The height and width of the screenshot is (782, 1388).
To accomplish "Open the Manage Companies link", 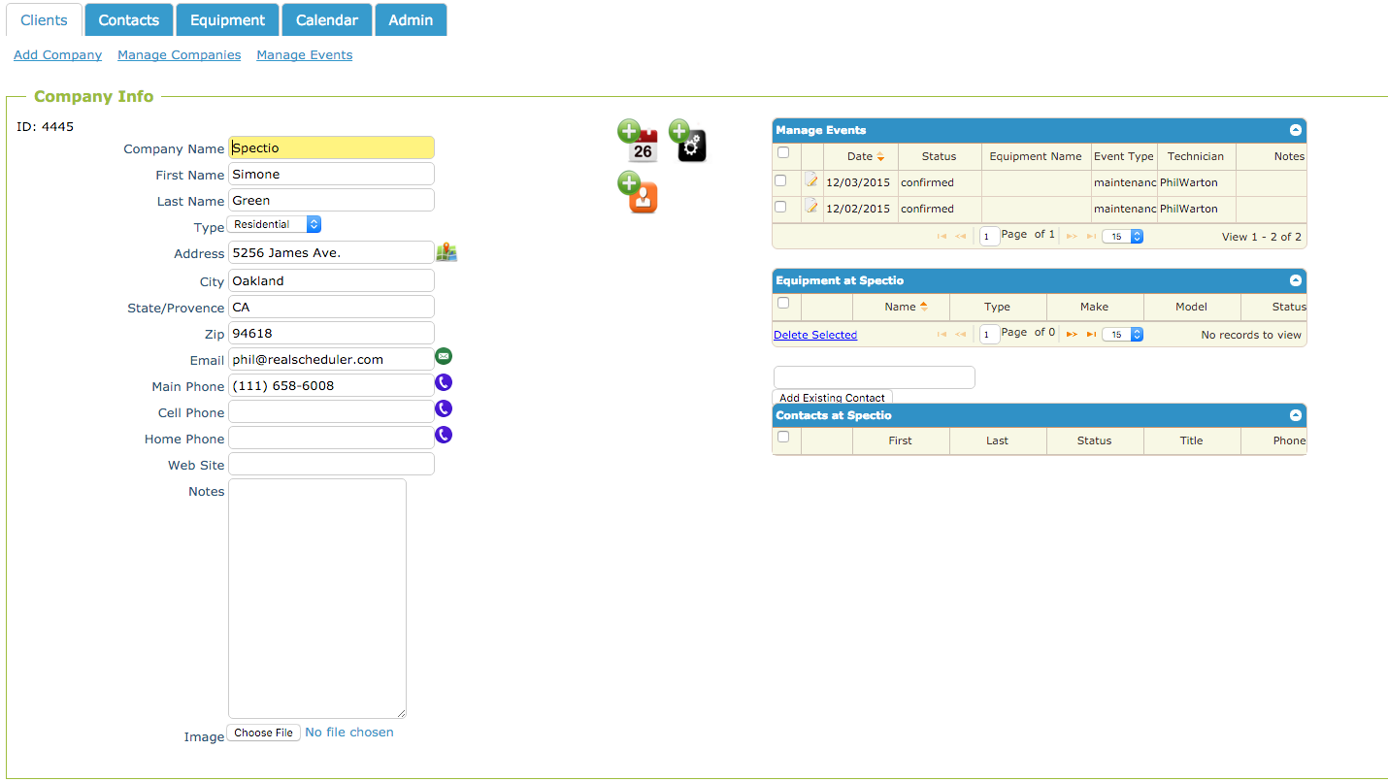I will coord(179,54).
